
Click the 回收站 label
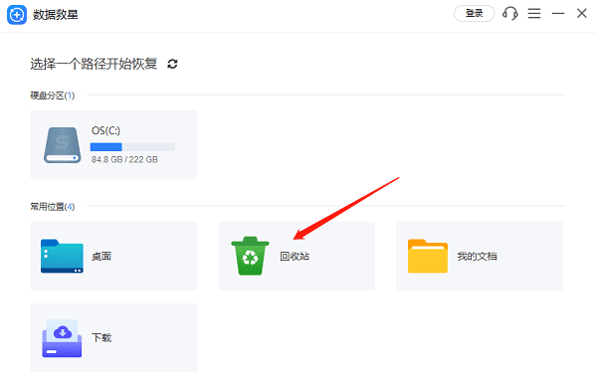click(x=295, y=257)
